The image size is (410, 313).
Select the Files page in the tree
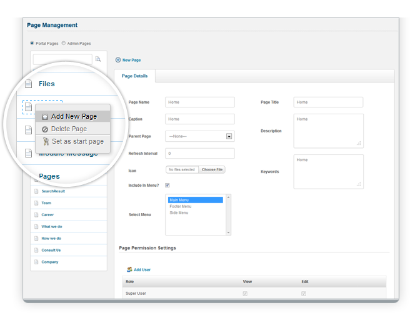click(x=47, y=84)
